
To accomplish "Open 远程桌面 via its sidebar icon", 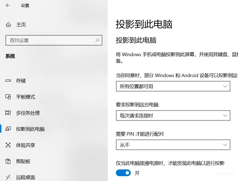I will coord(8,177).
